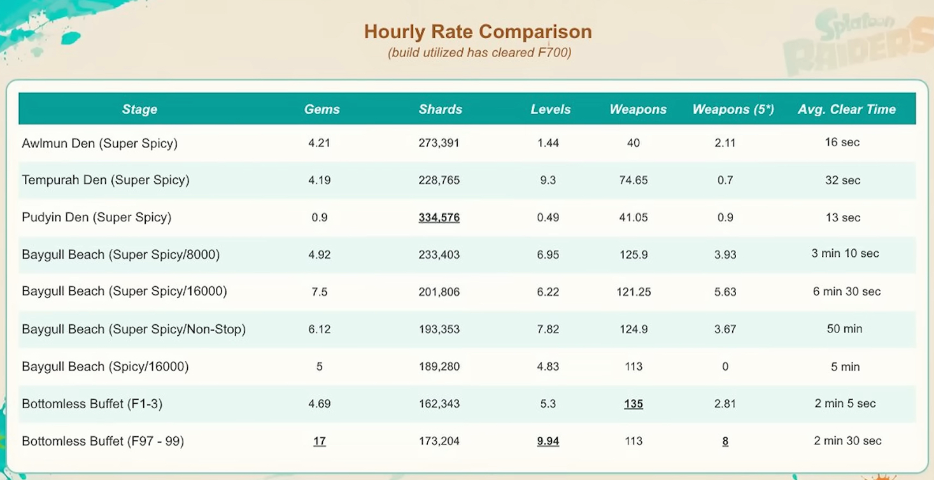The width and height of the screenshot is (934, 480).
Task: Select 'Baygull Beach (Spicy/16000)' stage name
Action: coord(105,367)
